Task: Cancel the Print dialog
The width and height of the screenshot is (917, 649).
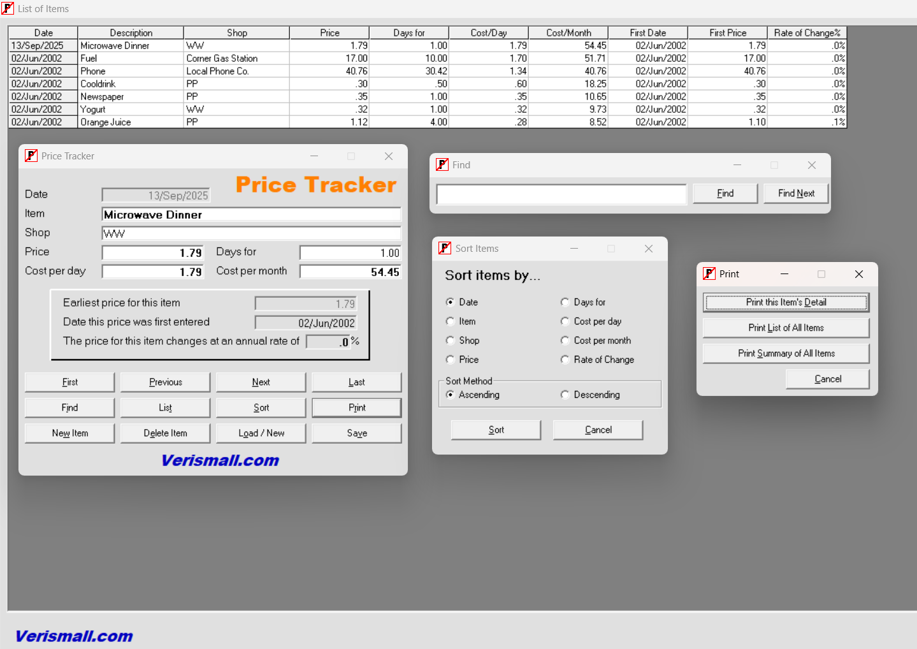Action: tap(827, 379)
